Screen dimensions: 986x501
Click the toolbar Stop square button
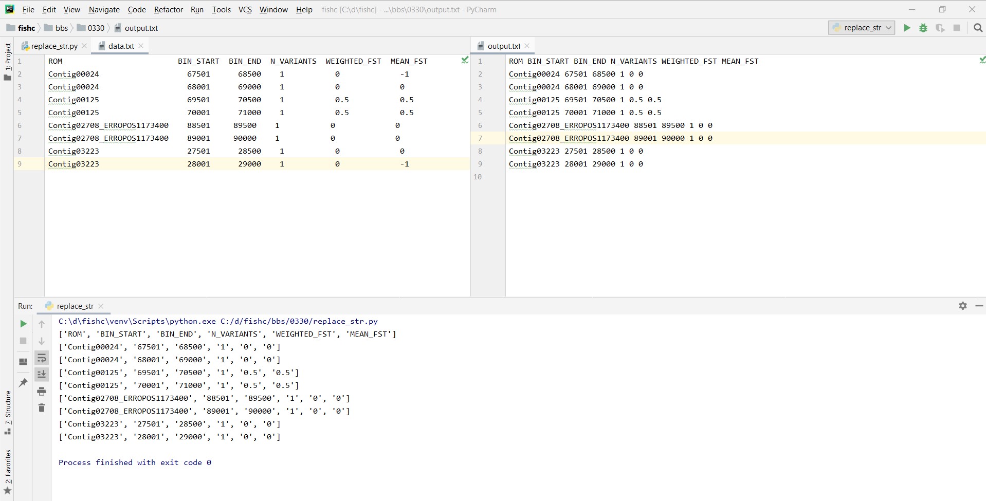pyautogui.click(x=957, y=28)
